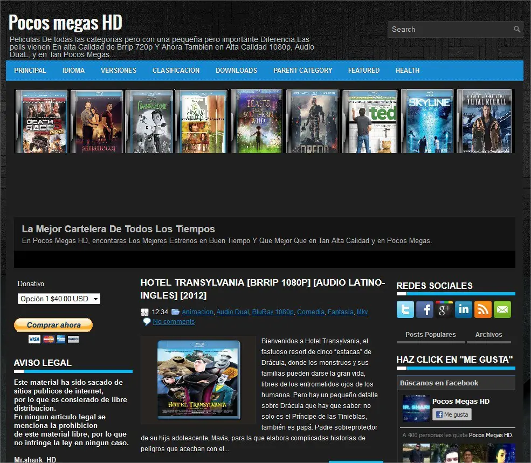Viewport: 531px width, 463px height.
Task: Open the Google Plus social icon
Action: (444, 309)
